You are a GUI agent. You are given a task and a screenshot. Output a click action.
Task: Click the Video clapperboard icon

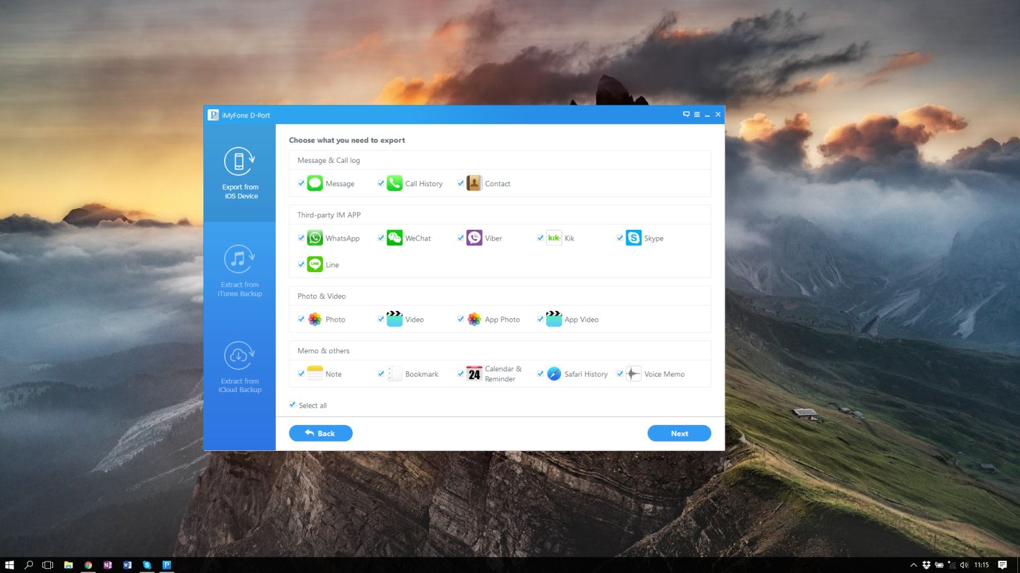coord(395,319)
